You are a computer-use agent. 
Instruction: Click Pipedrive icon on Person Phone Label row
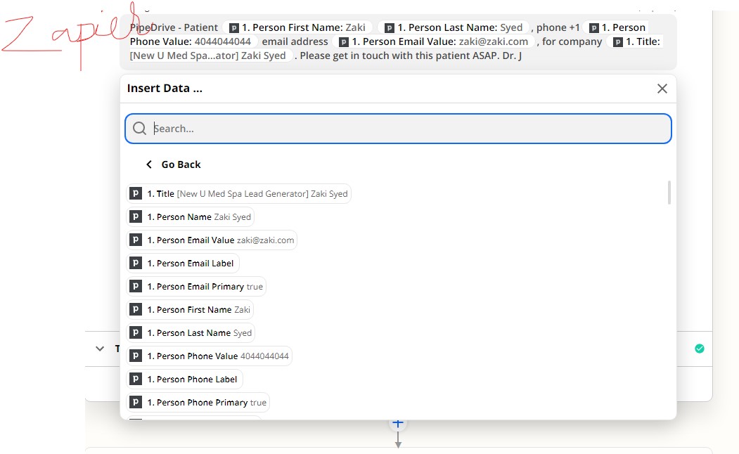[x=136, y=379]
